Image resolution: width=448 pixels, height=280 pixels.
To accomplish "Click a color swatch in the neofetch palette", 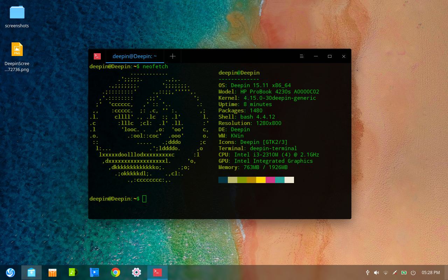I will [256, 180].
